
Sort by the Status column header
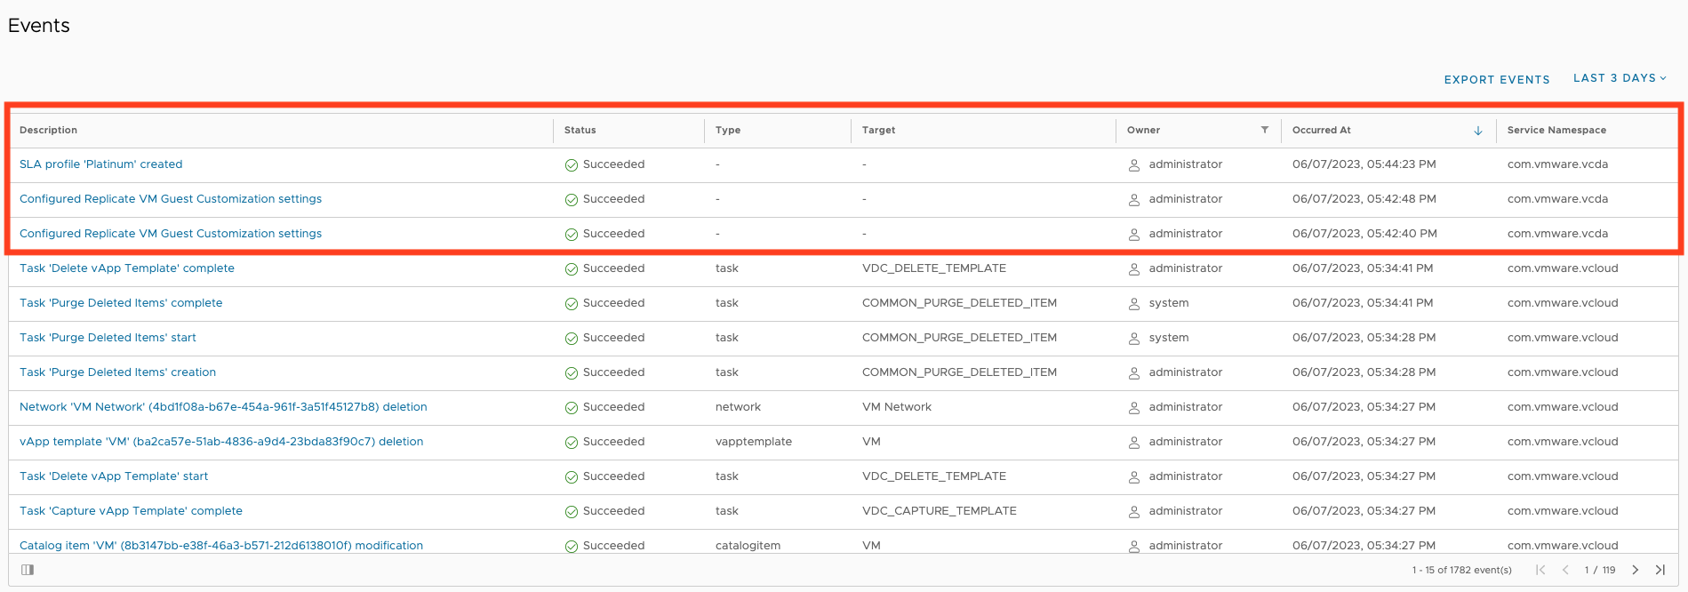tap(580, 130)
